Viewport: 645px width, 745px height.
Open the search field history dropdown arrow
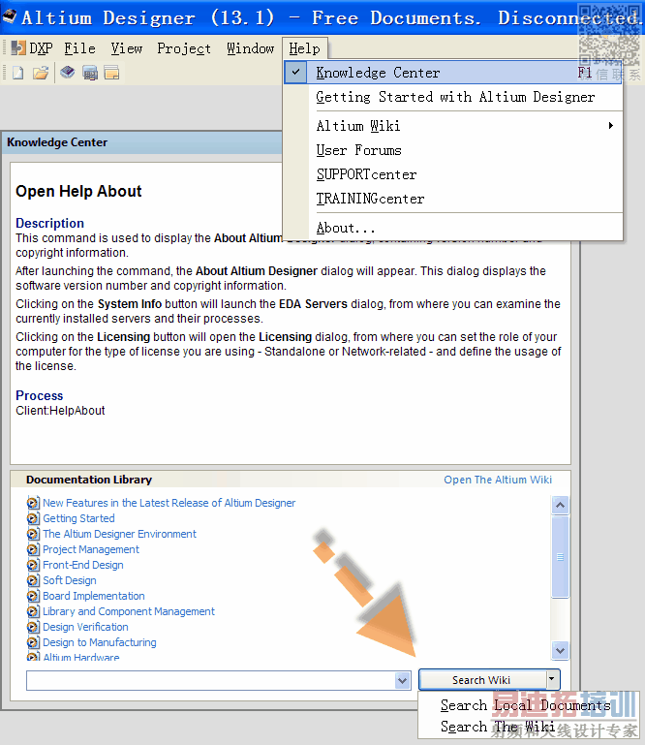[402, 680]
